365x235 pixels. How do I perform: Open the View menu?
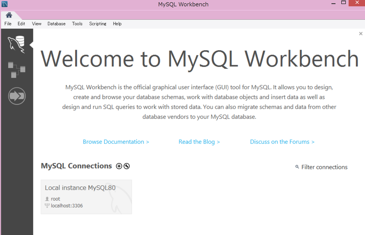point(37,24)
